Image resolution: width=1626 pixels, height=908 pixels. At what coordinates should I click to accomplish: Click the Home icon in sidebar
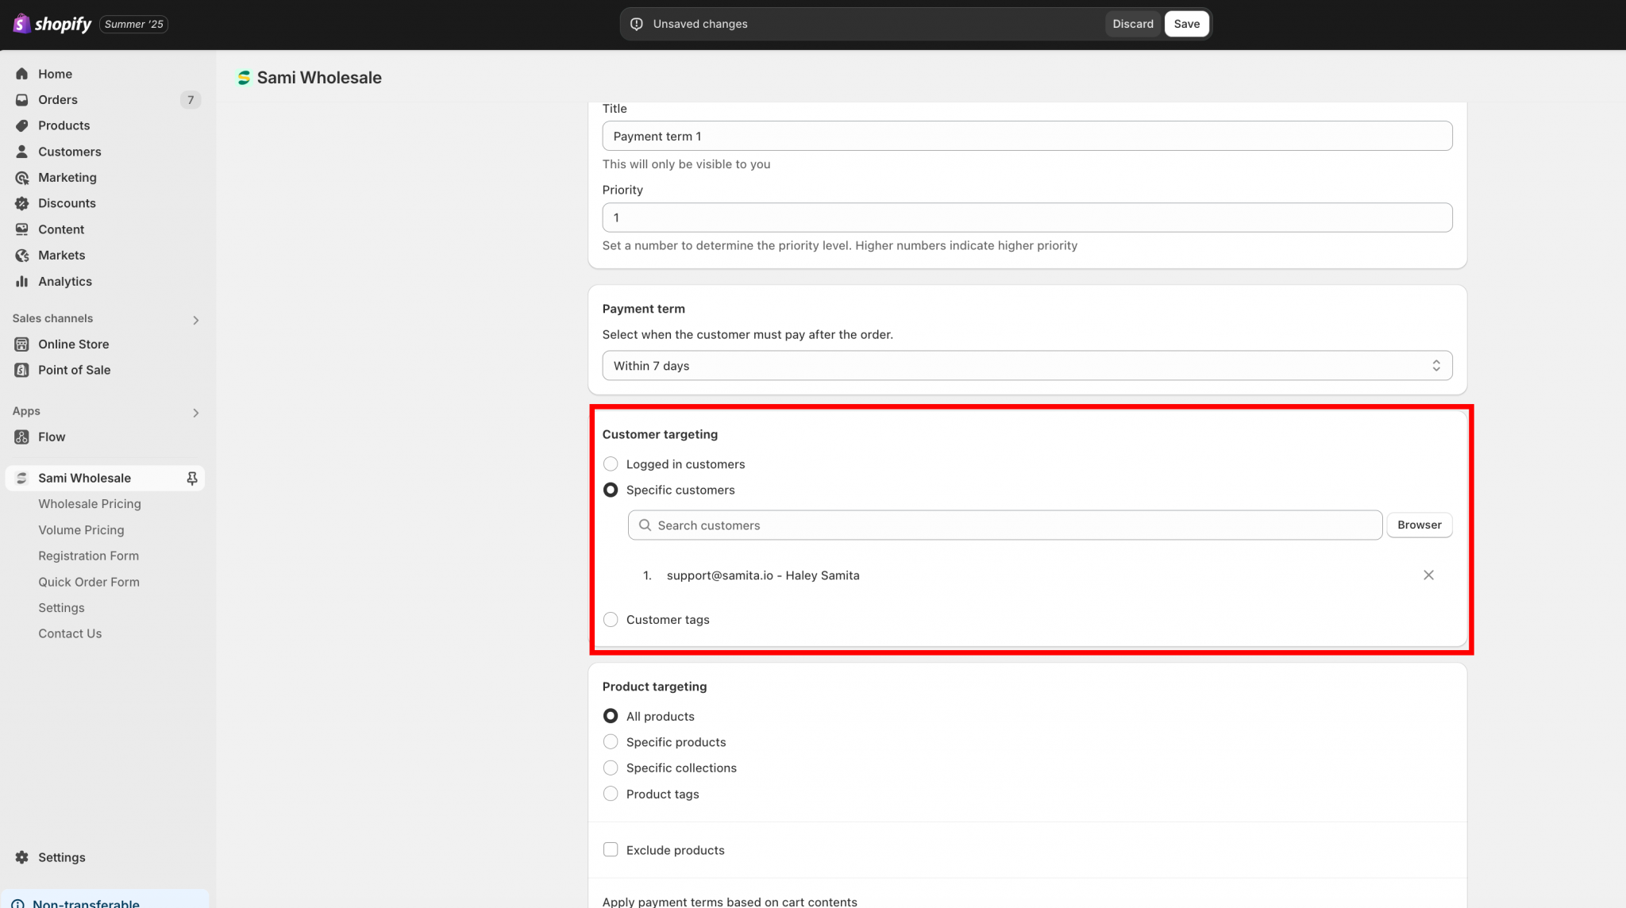click(22, 74)
